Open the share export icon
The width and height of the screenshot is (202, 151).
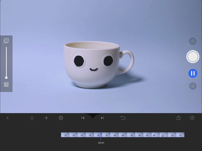point(178,118)
